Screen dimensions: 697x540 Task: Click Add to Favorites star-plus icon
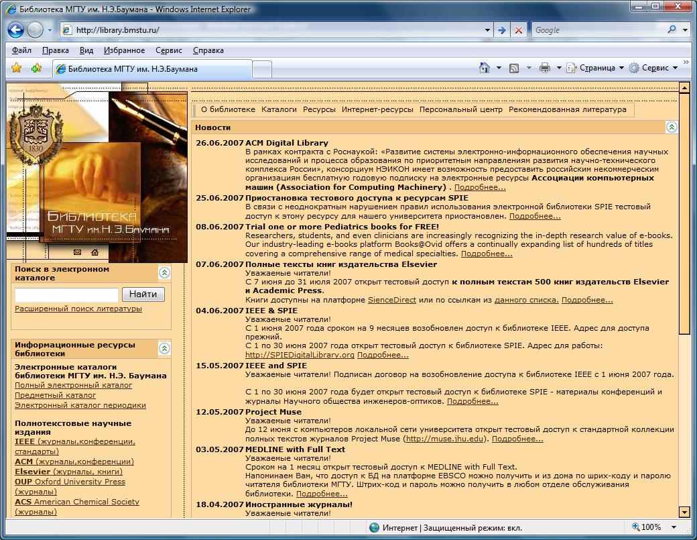pos(36,68)
